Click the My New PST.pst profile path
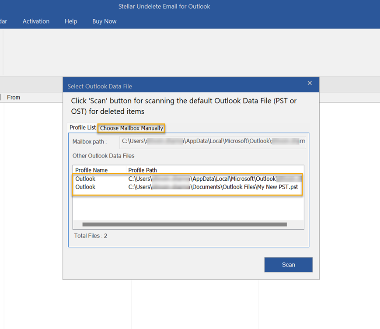This screenshot has width=380, height=329. point(213,187)
